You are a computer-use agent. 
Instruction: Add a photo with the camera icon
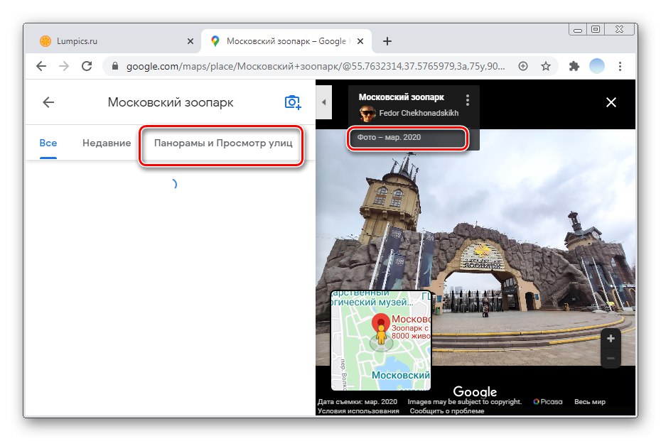293,102
